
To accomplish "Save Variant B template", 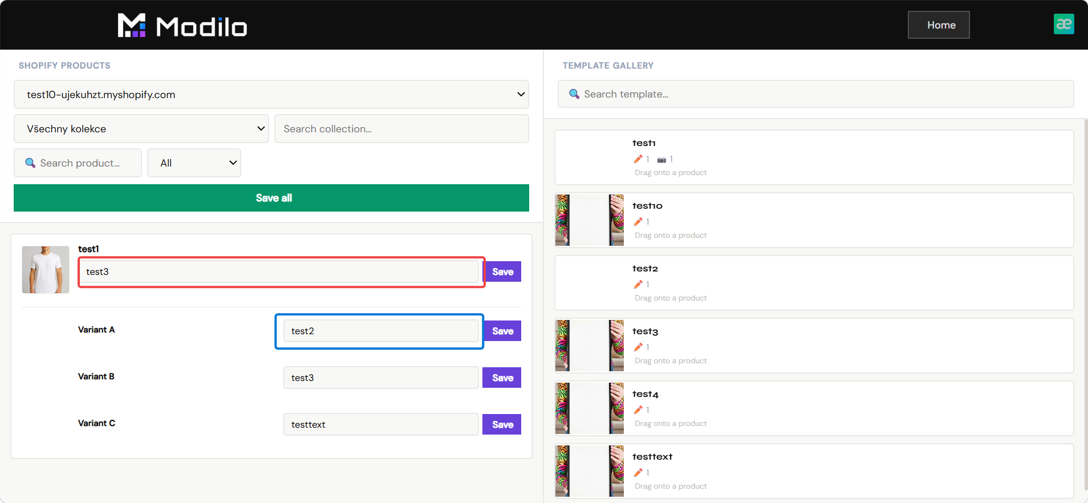I will pyautogui.click(x=502, y=378).
